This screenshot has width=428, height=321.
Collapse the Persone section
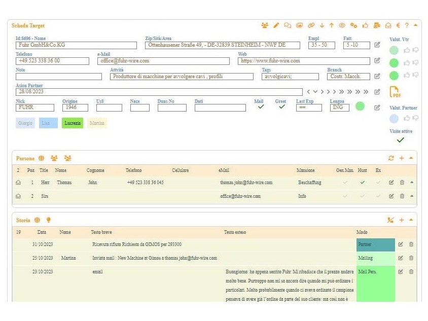click(411, 158)
